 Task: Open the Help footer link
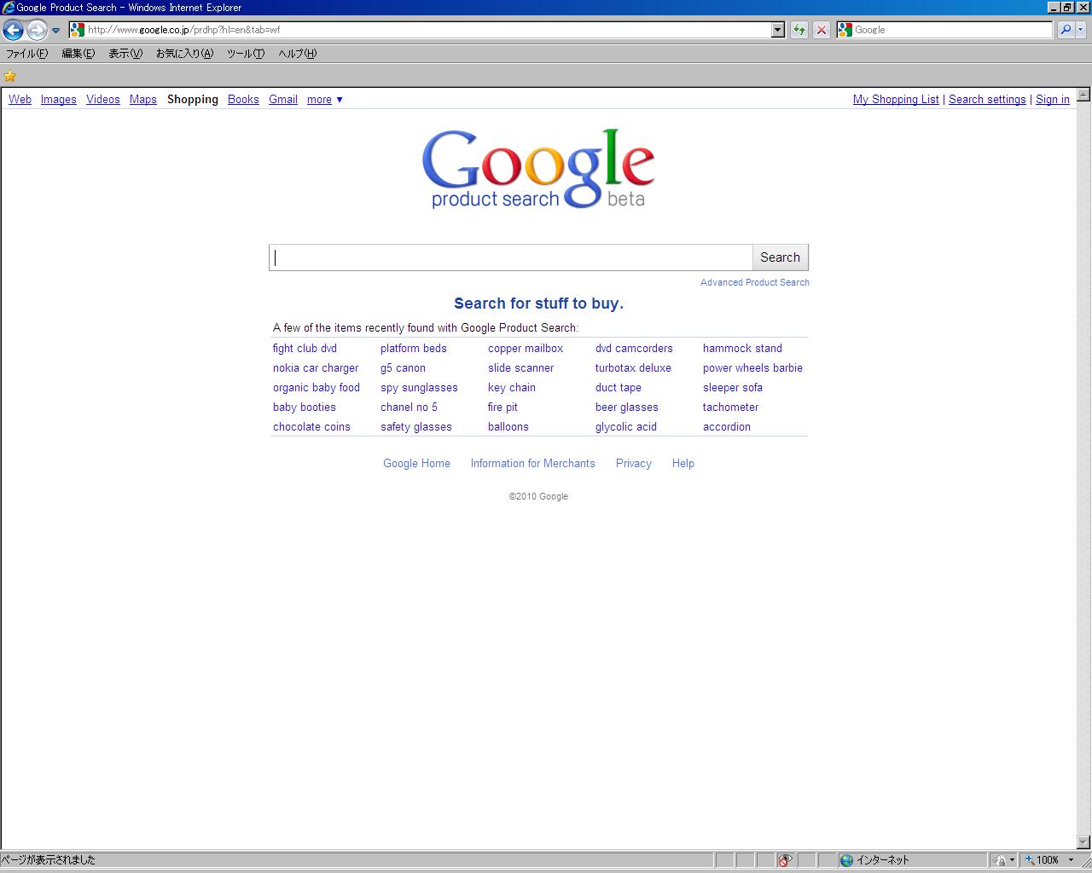click(x=683, y=464)
